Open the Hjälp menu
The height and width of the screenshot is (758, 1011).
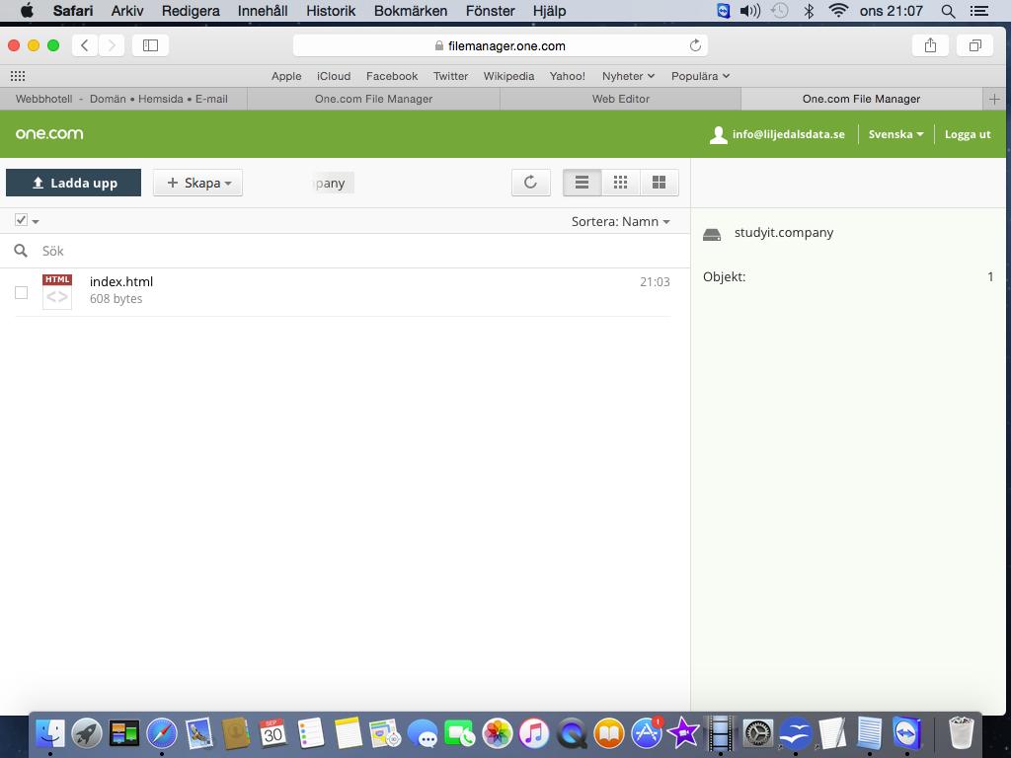[x=549, y=11]
